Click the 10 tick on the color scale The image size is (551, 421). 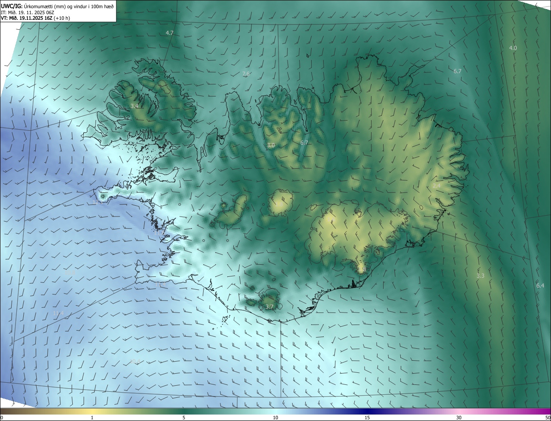[x=275, y=418]
